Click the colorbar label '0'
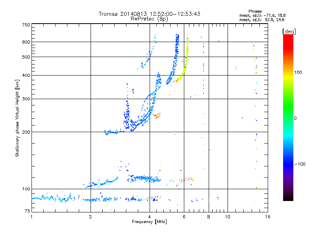Screen dimensions: 315x236 (295, 118)
